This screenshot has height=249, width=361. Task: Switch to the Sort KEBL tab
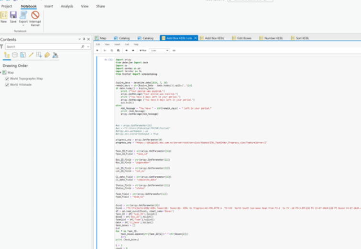tap(302, 38)
